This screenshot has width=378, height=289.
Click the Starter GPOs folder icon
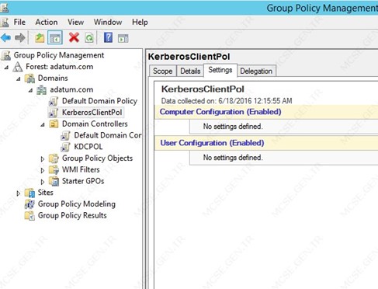(x=54, y=181)
